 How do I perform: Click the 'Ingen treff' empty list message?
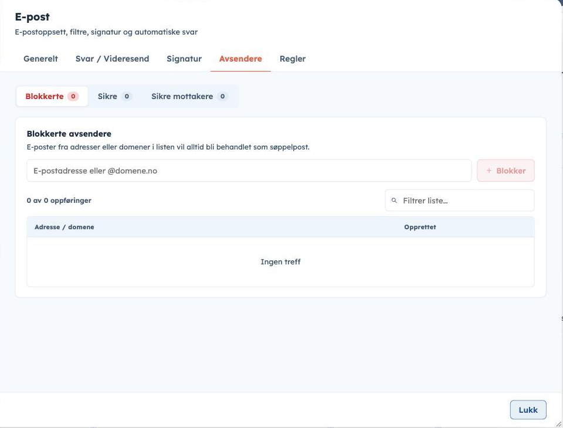280,261
